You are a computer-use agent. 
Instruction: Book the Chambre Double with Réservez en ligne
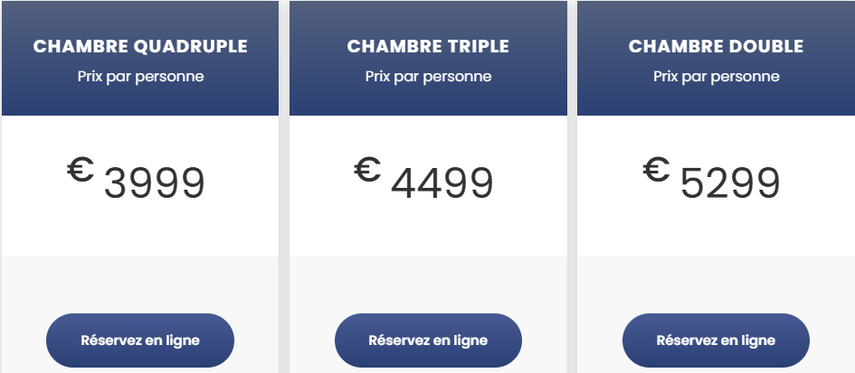(x=716, y=340)
